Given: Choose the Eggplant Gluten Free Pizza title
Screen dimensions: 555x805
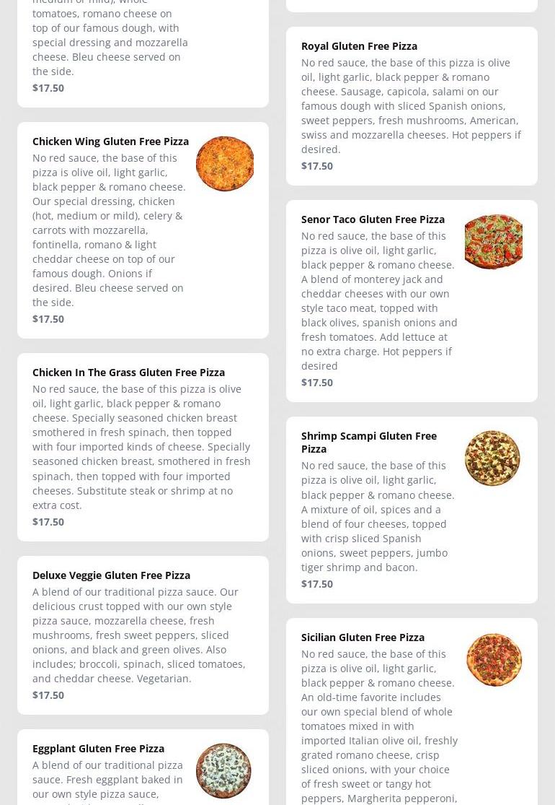Looking at the screenshot, I should (x=98, y=749).
